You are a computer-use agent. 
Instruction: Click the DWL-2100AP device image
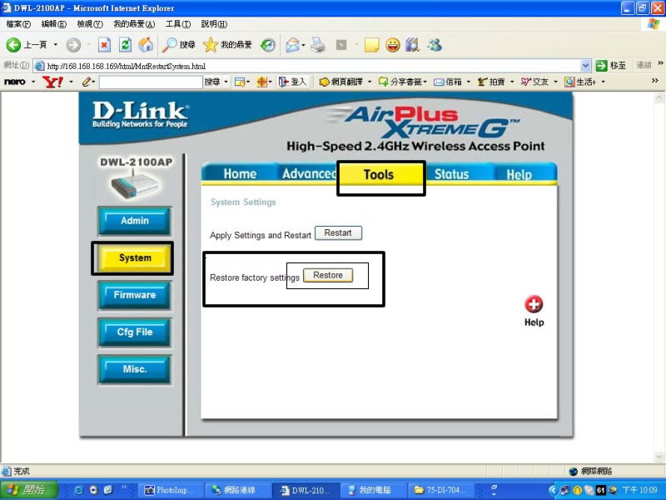click(x=136, y=184)
